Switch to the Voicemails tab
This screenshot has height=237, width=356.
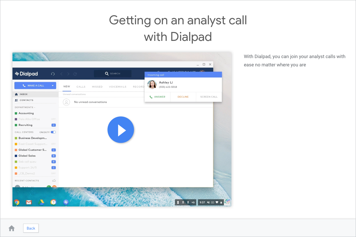click(117, 87)
